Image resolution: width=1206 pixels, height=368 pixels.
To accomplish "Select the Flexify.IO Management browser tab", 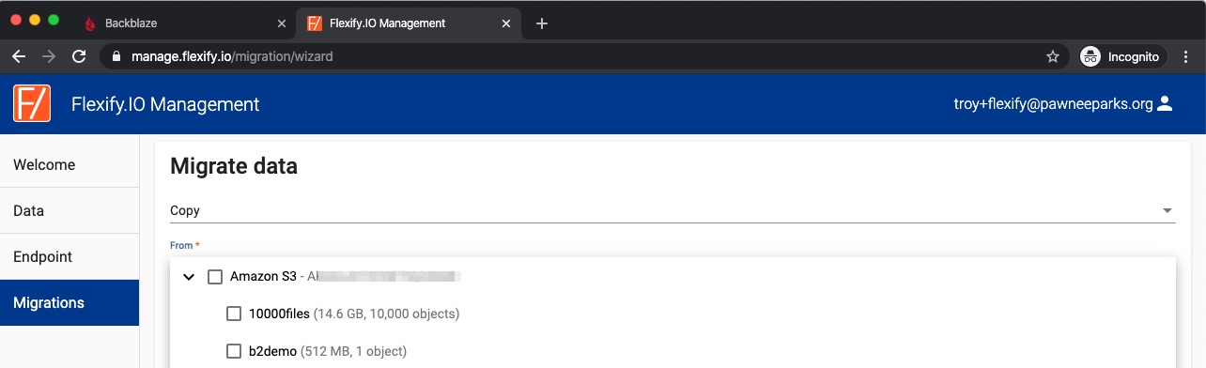I will [410, 23].
